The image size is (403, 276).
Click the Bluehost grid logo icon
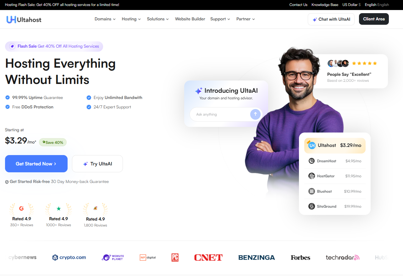[x=312, y=191]
